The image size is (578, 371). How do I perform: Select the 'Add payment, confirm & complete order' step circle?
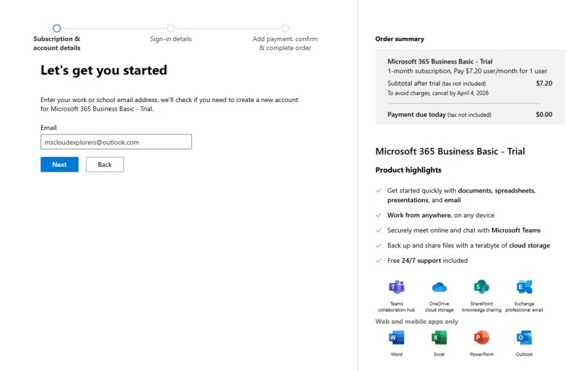285,28
